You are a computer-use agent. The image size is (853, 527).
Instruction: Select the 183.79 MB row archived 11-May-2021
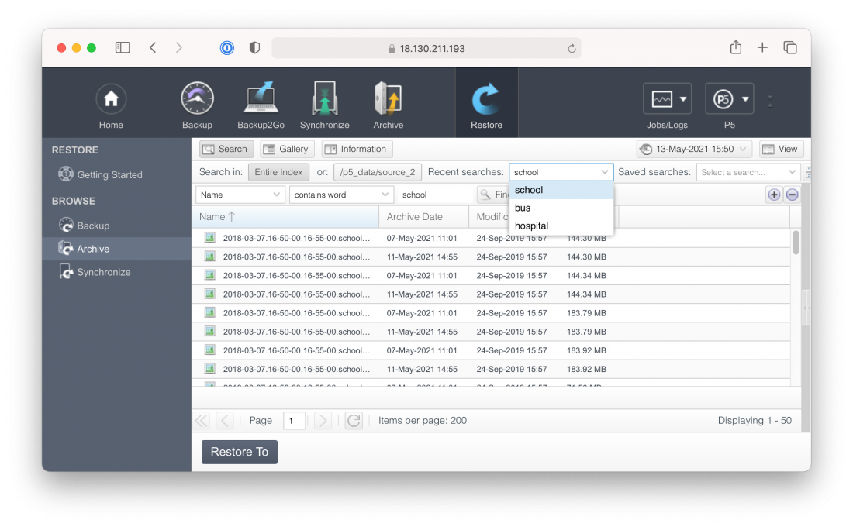coord(491,332)
